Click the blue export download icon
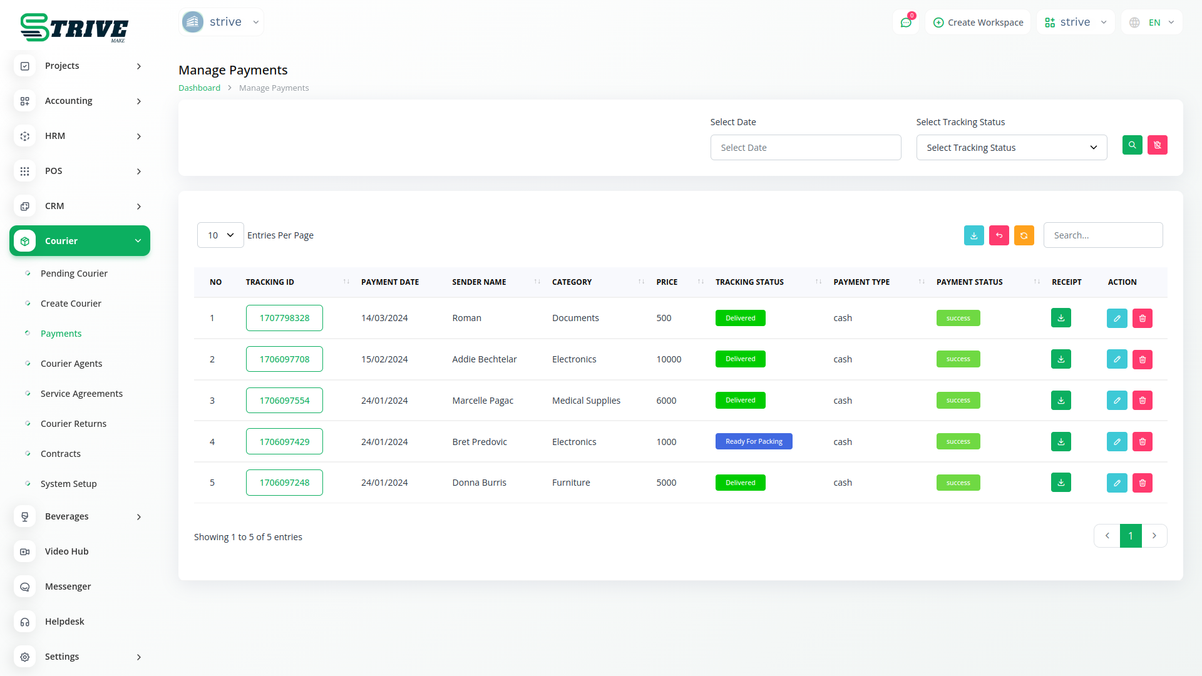 (x=973, y=235)
